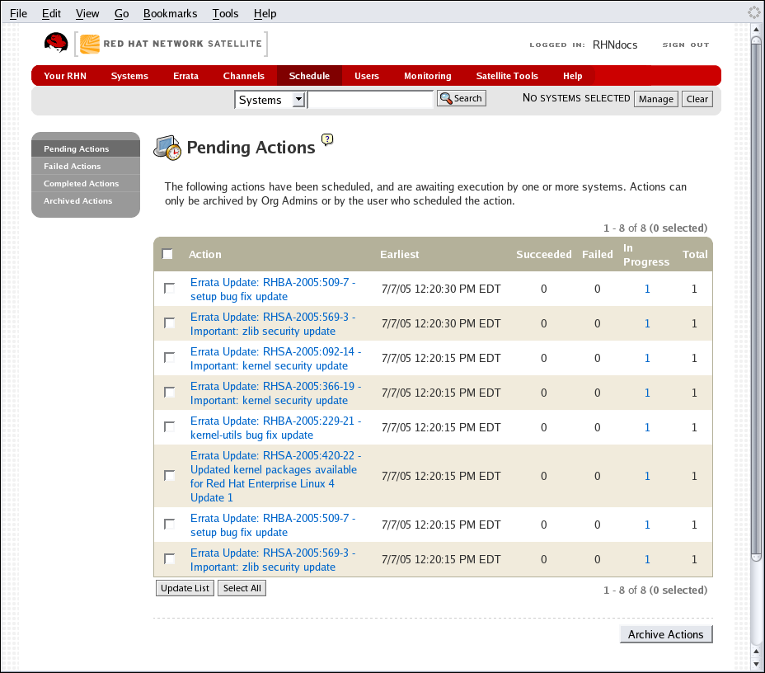This screenshot has height=673, width=765.
Task: Switch to the Monitoring tab
Action: point(427,76)
